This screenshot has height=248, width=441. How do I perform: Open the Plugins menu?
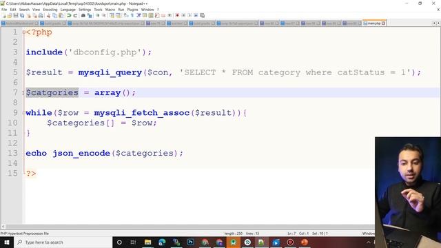[132, 10]
